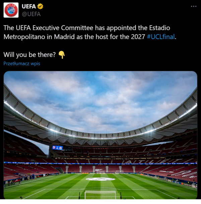The width and height of the screenshot is (201, 204).
Task: Click the Atlético crest on the stadium scoreboard
Action: point(53,147)
